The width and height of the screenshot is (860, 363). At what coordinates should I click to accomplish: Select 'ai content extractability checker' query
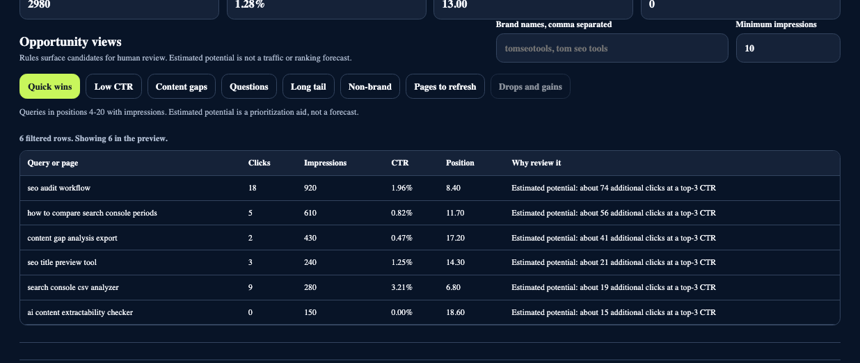pos(80,312)
